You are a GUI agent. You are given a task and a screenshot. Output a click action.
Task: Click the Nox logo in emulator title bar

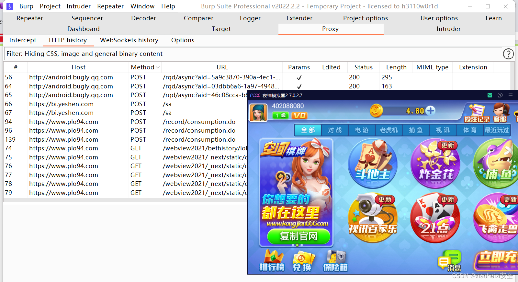click(x=255, y=95)
